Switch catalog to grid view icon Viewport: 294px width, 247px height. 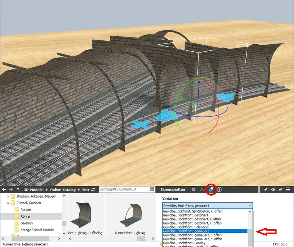click(x=152, y=189)
